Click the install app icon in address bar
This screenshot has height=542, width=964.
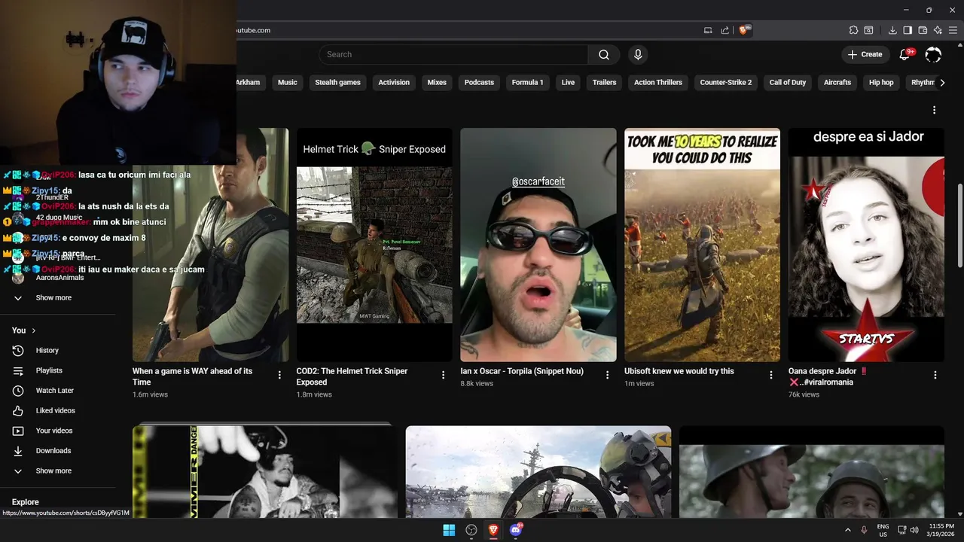[708, 30]
